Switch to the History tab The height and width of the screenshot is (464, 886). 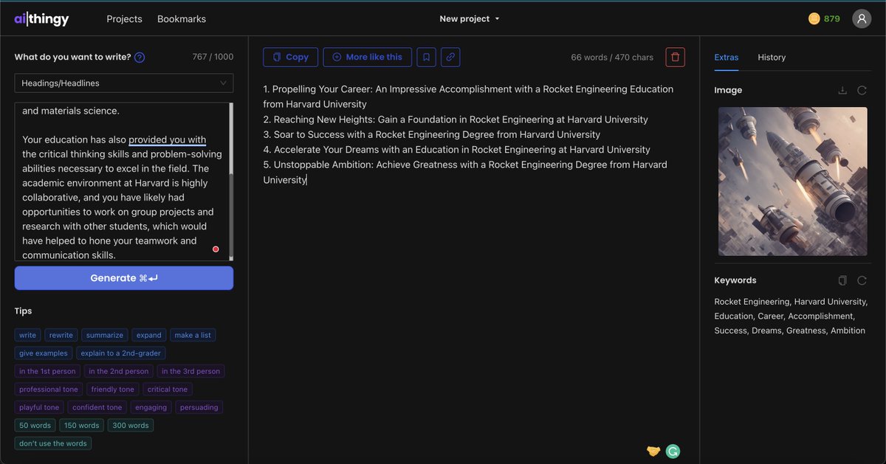[772, 58]
